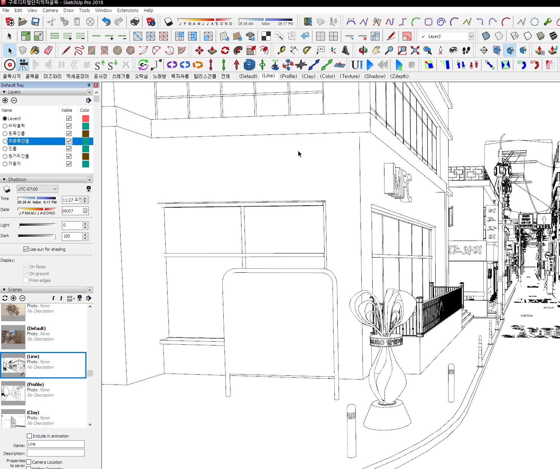Select the Freehand drawing tool

click(79, 50)
